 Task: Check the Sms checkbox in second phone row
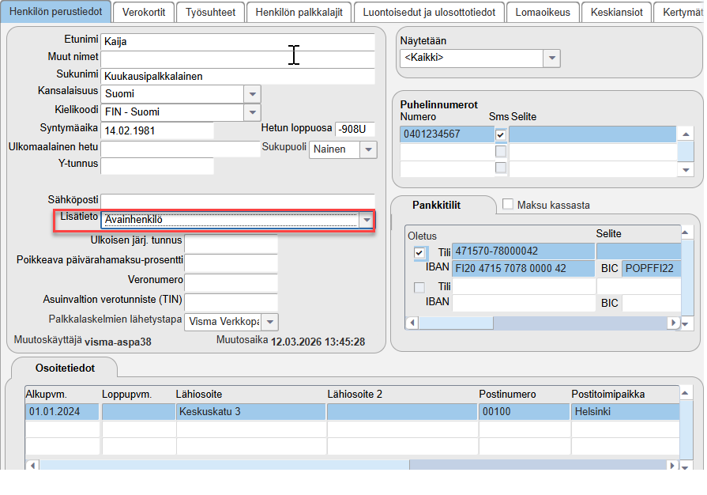[501, 151]
